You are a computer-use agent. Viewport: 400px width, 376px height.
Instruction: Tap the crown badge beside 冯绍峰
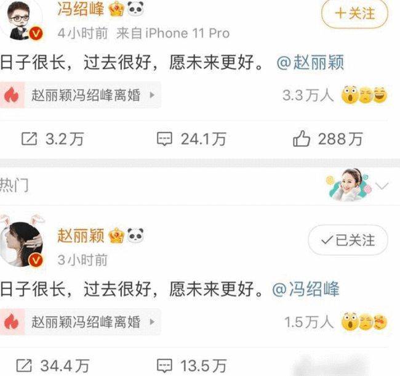116,9
